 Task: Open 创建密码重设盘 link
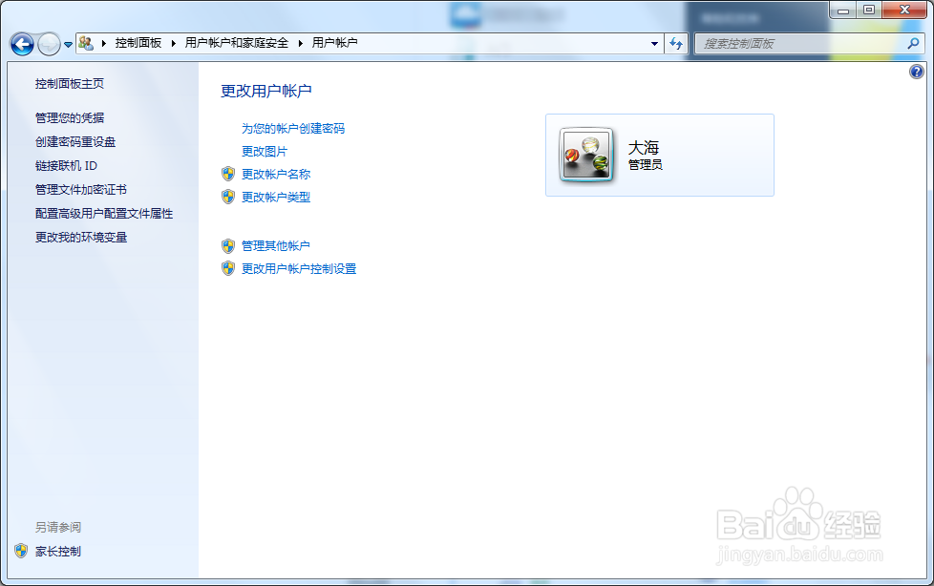pyautogui.click(x=75, y=142)
